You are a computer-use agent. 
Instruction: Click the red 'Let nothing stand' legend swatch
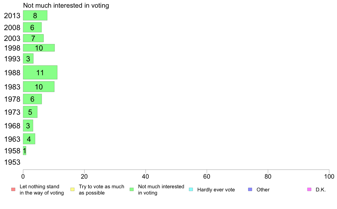[13, 189]
